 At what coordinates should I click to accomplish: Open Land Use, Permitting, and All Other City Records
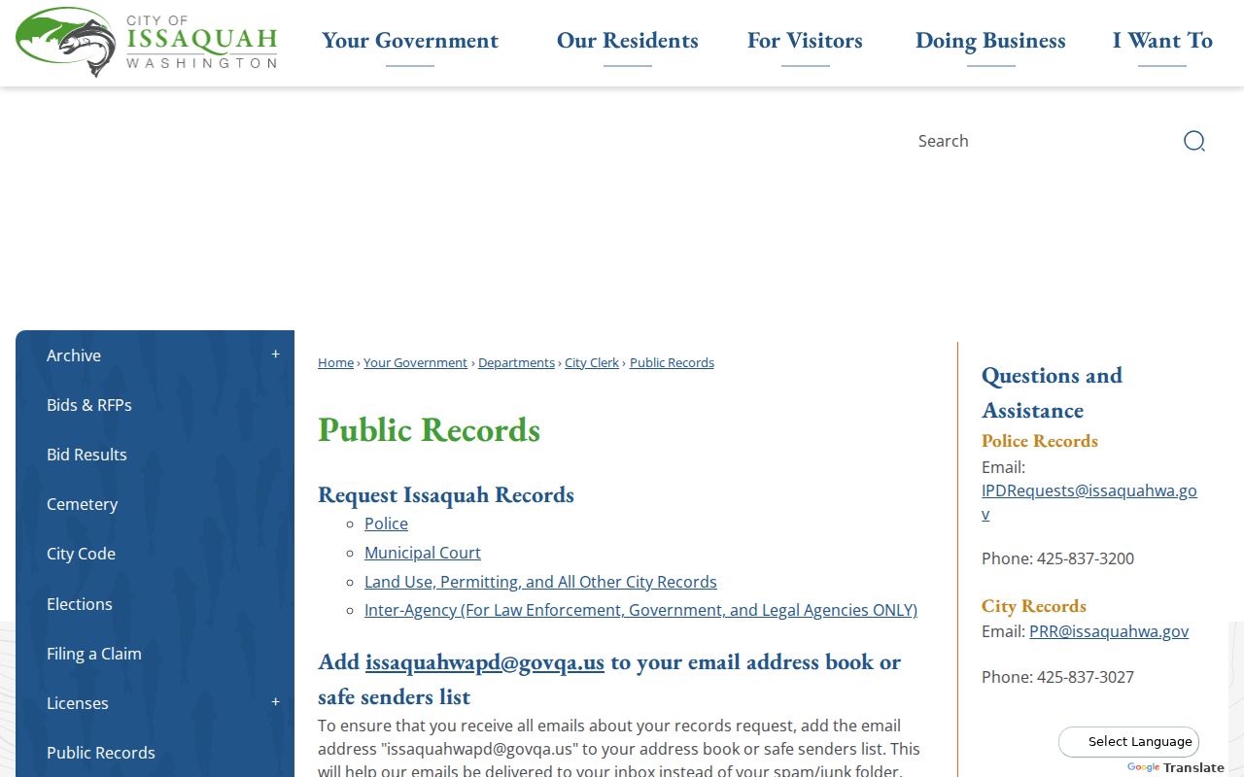[540, 582]
